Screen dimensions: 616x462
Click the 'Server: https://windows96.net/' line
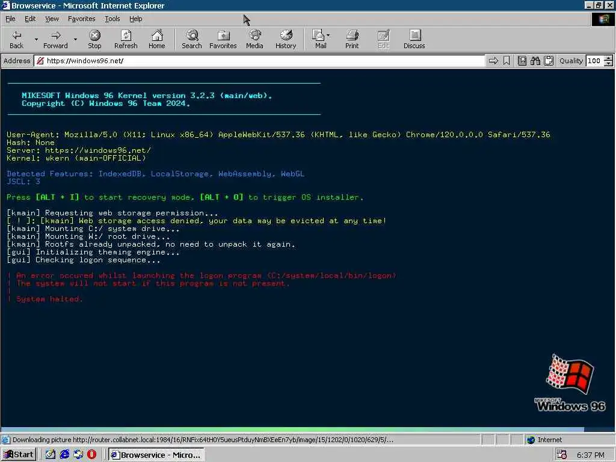79,150
